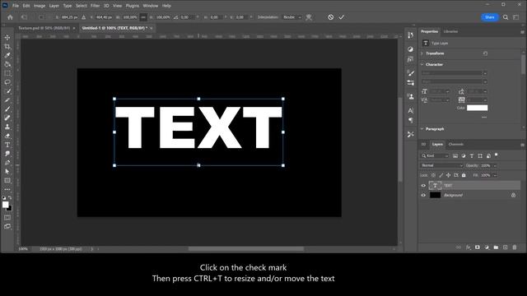Select the Eyedropper tool

[7, 55]
